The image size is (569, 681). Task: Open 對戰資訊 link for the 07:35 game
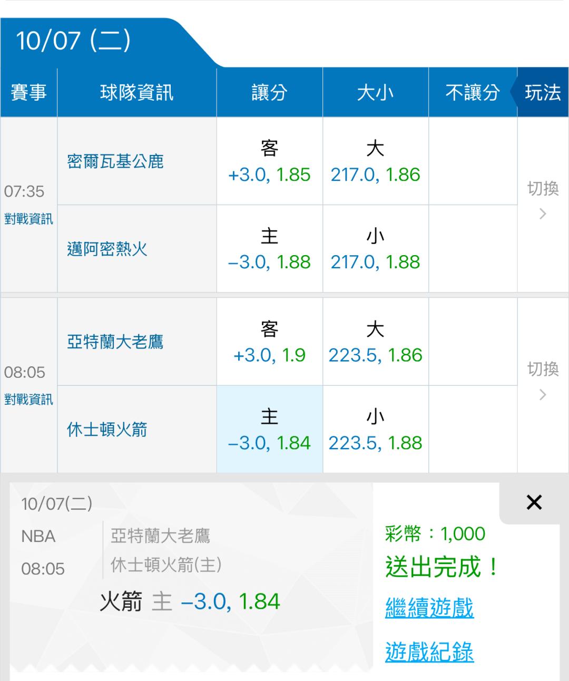pyautogui.click(x=28, y=219)
